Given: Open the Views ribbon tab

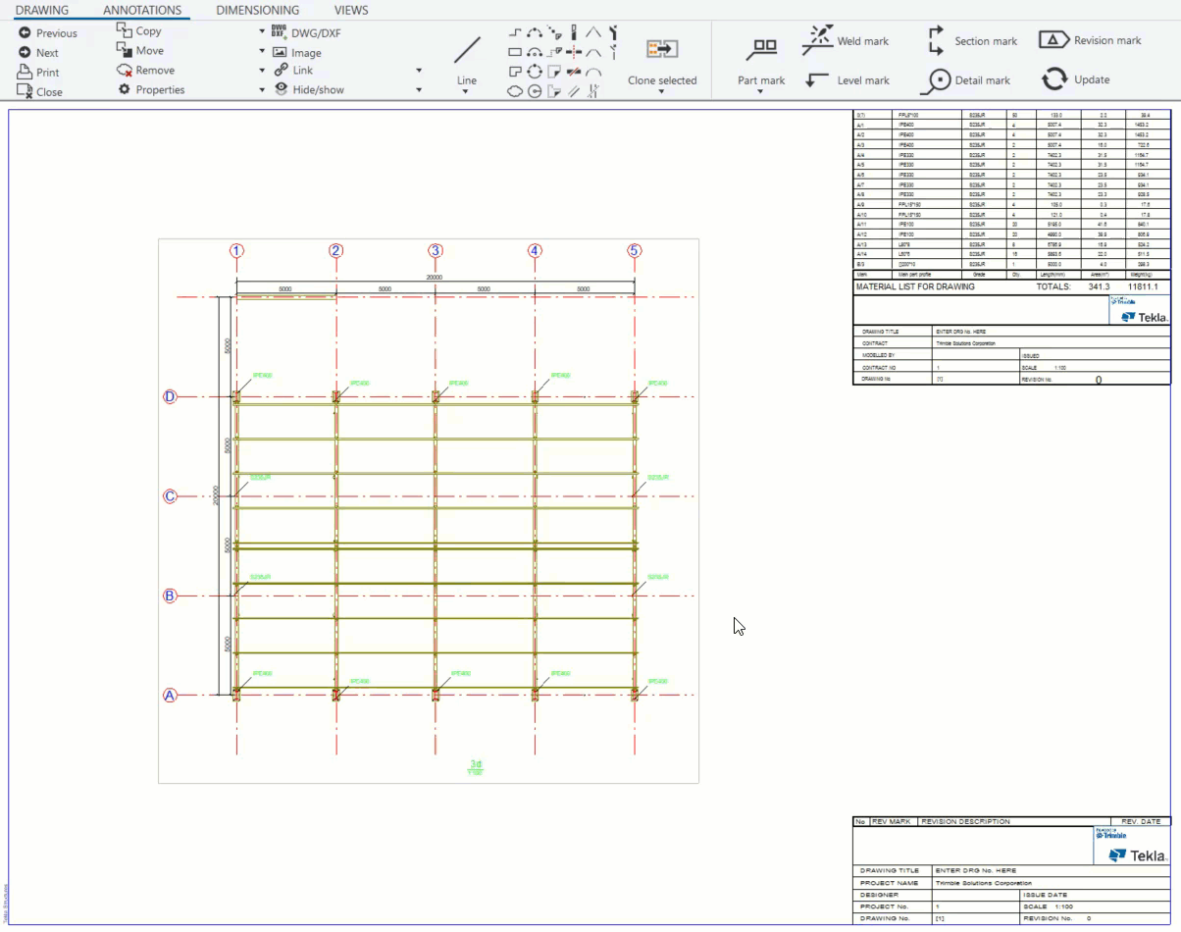Looking at the screenshot, I should pos(351,10).
